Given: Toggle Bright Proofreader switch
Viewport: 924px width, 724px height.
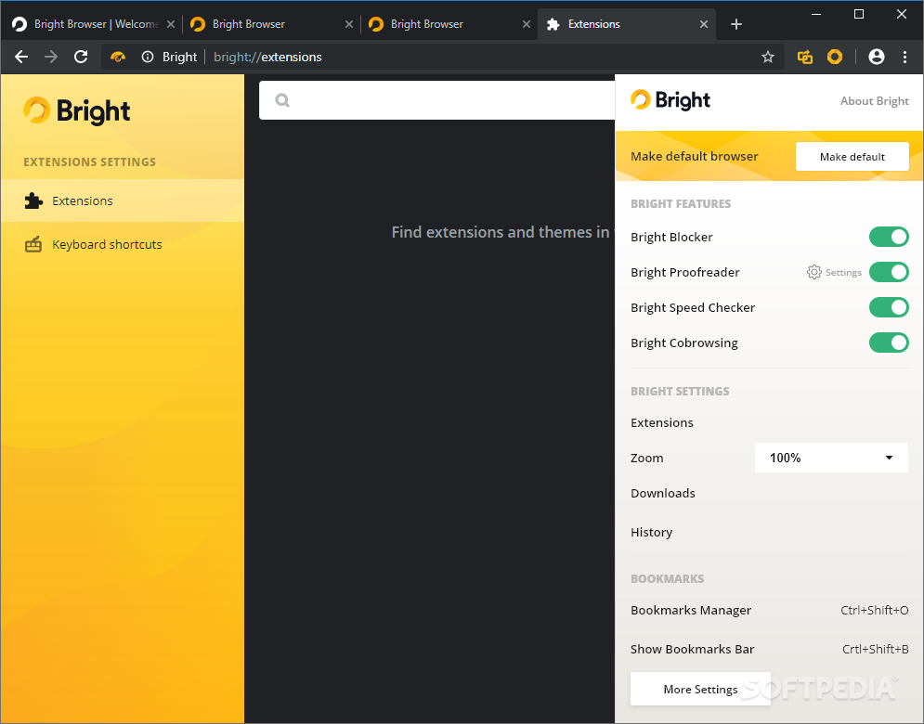Looking at the screenshot, I should pyautogui.click(x=889, y=272).
